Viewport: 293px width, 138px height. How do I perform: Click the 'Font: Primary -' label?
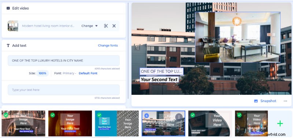coord(65,73)
